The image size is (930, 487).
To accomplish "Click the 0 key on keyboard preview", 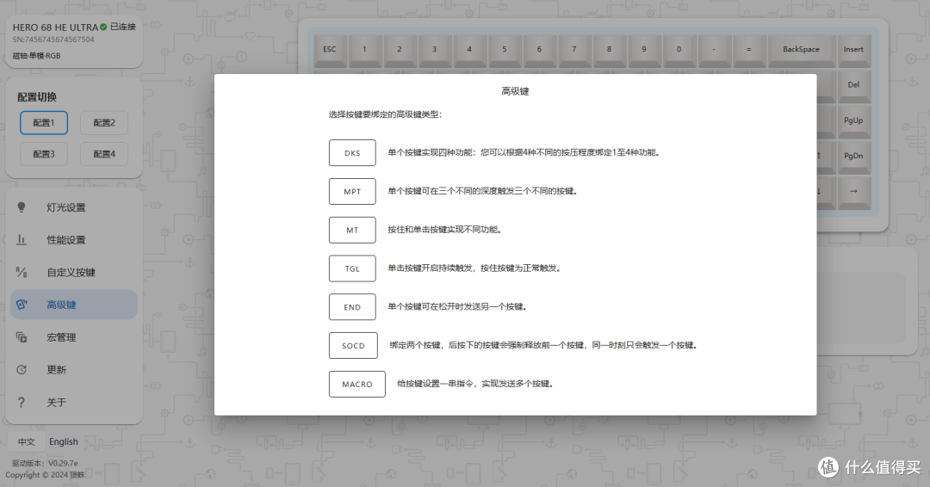I will (x=679, y=50).
